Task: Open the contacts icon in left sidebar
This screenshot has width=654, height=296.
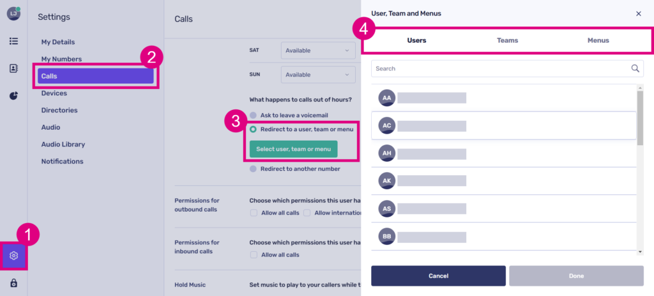Action: [13, 68]
